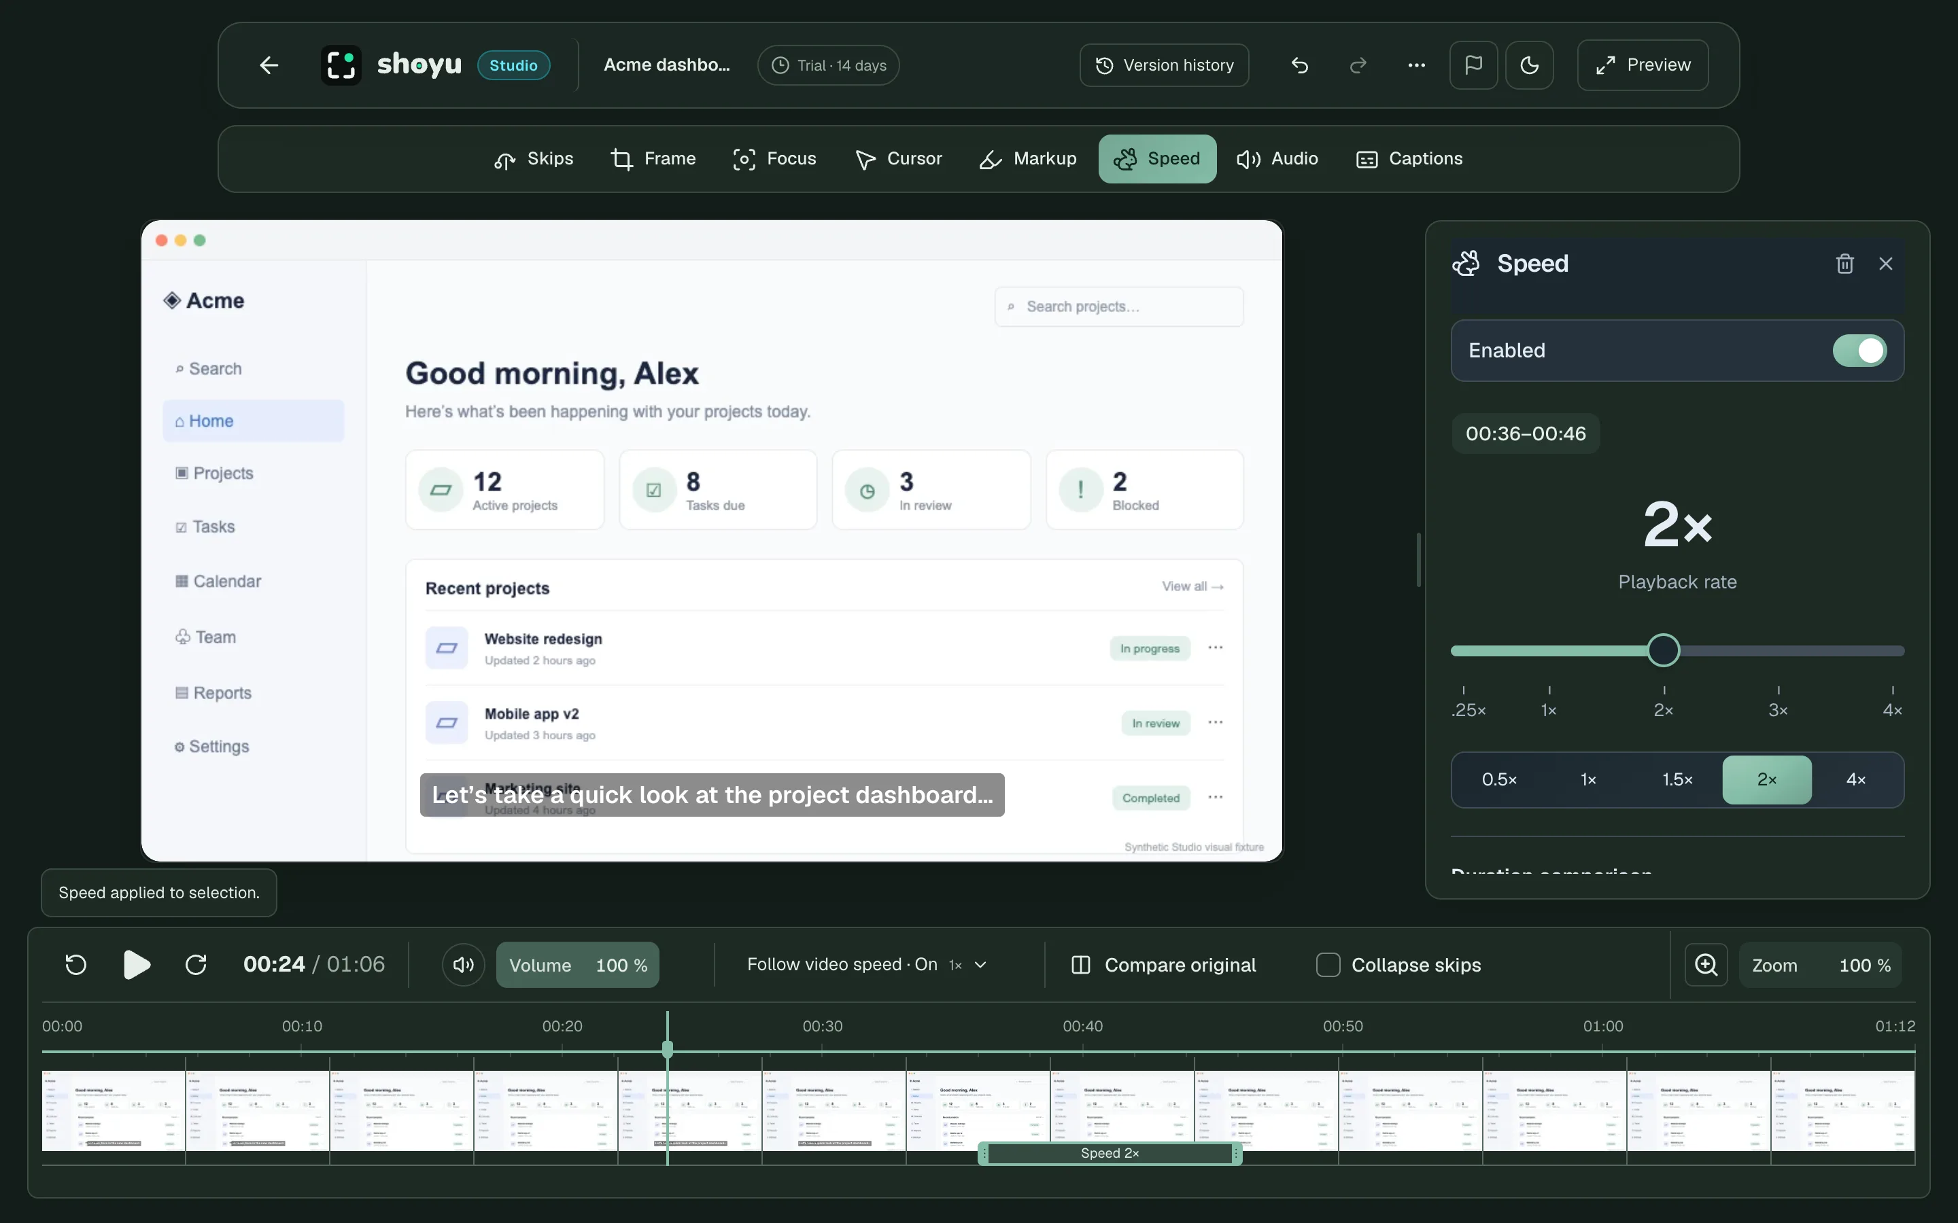Toggle Compare original view
The width and height of the screenshot is (1958, 1223).
tap(1163, 964)
